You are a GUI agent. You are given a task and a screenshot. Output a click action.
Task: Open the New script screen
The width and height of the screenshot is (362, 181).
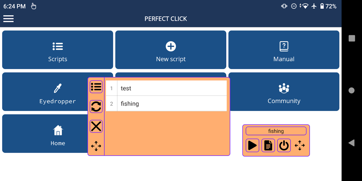click(x=170, y=50)
